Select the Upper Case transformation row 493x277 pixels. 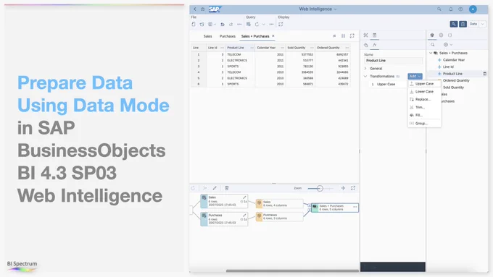(x=389, y=85)
